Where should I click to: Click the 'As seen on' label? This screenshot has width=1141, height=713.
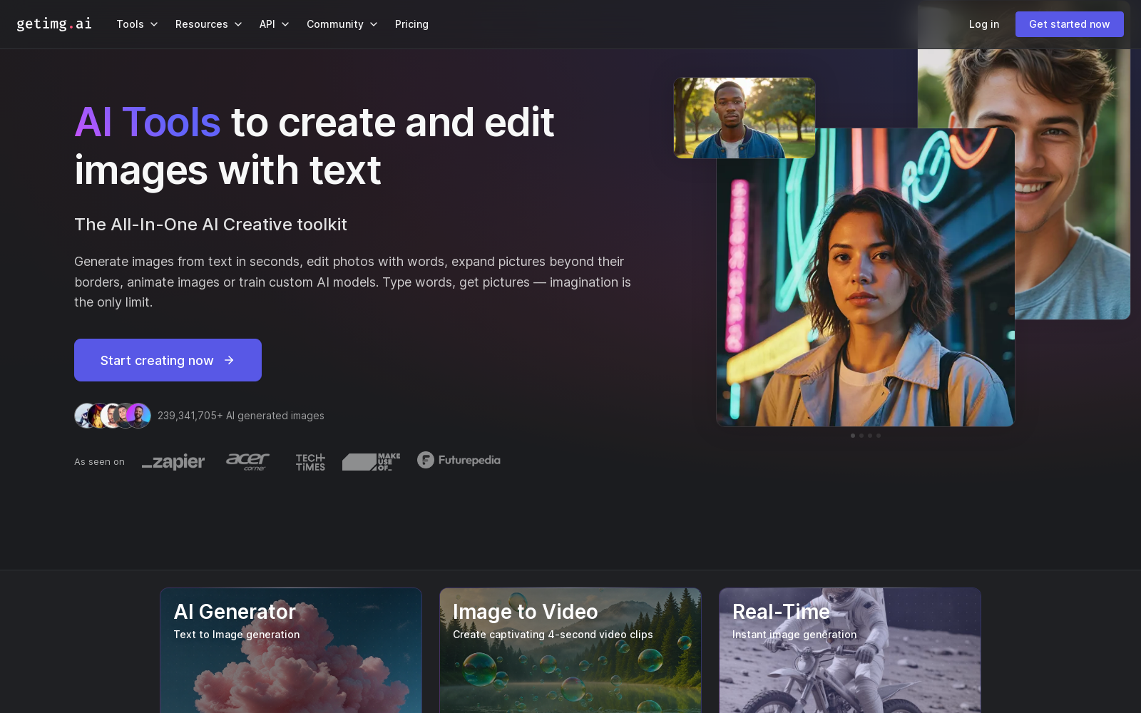coord(99,462)
